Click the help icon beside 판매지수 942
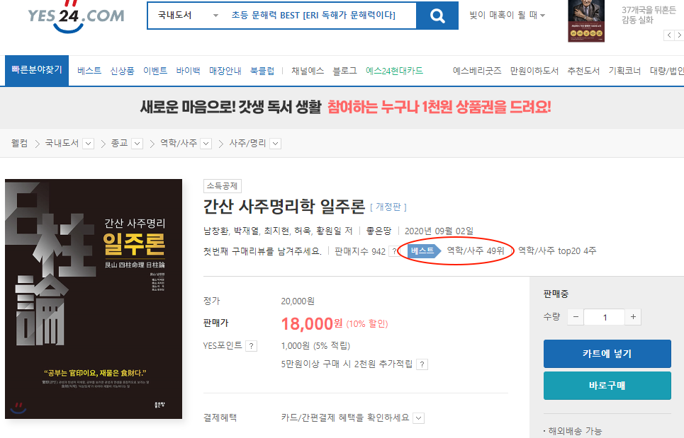The image size is (684, 438). [x=393, y=251]
